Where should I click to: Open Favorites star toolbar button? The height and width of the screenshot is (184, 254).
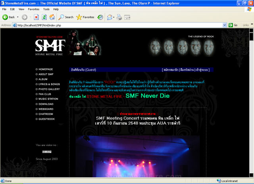[85, 17]
